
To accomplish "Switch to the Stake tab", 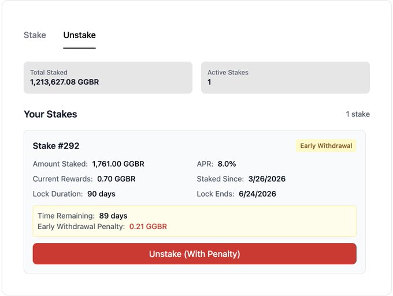I will [x=35, y=35].
